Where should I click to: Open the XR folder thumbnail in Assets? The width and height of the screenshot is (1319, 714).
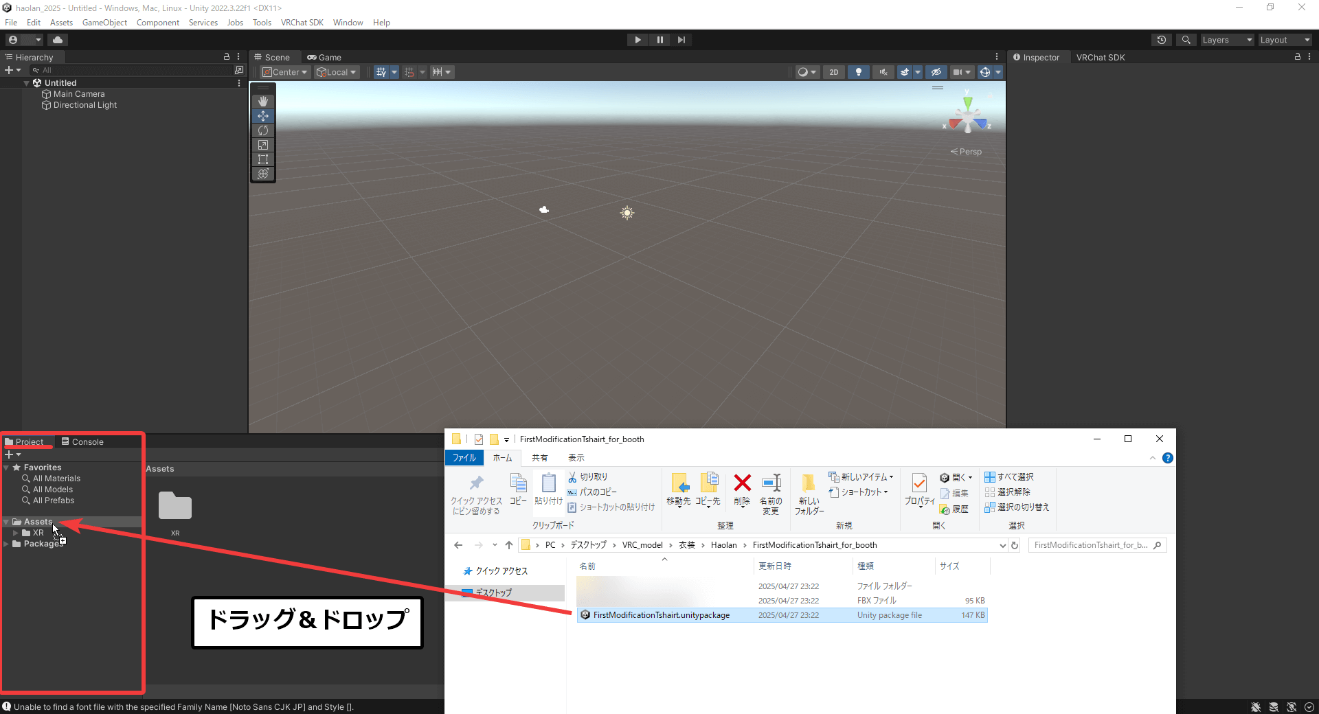click(175, 507)
